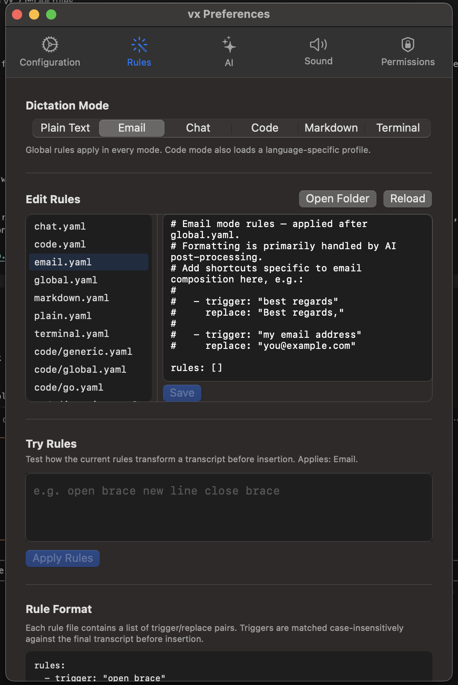Reload the rule files
Viewport: 458px width, 685px height.
tap(407, 199)
